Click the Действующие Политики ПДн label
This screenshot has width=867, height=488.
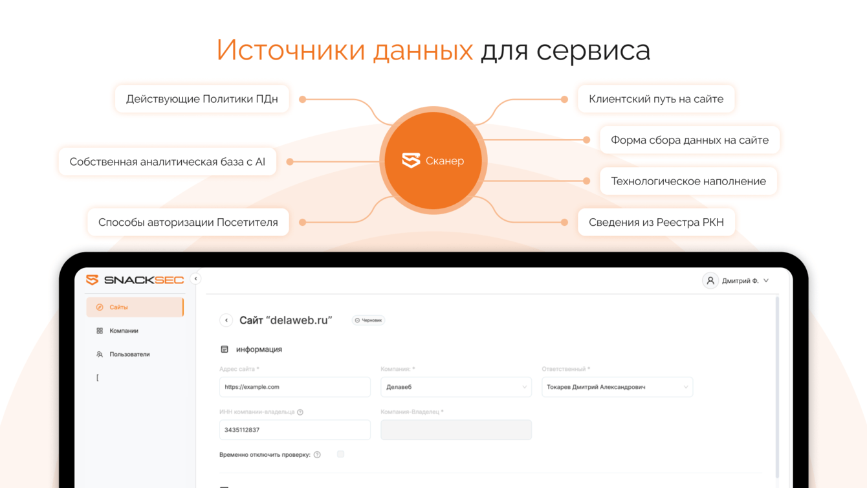[202, 99]
